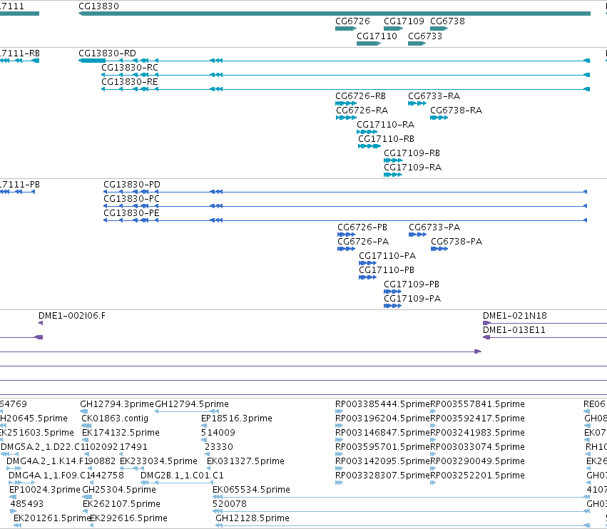Select the GH12794.5prime EST label
The width and height of the screenshot is (607, 529).
tap(192, 404)
